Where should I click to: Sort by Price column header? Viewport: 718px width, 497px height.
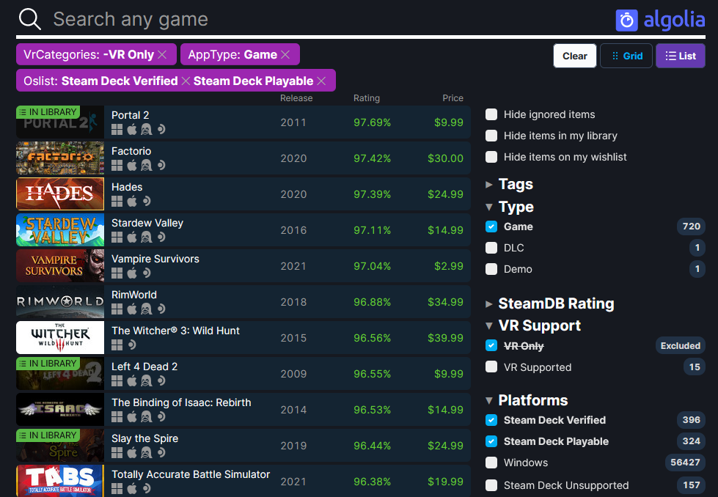pos(453,98)
